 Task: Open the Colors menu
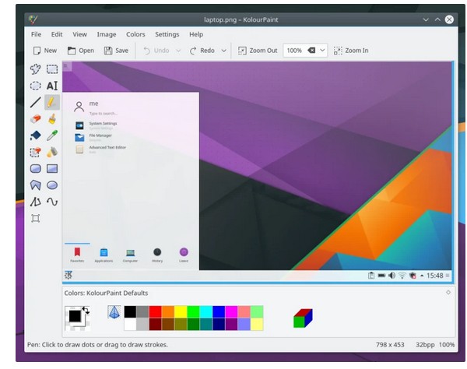pyautogui.click(x=135, y=34)
